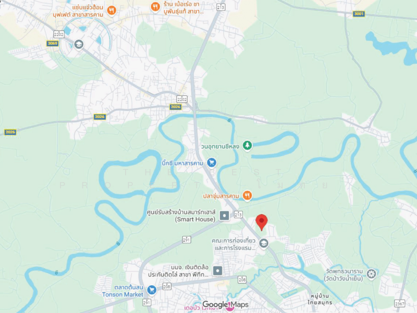Select the Big C Mahasarakham shopping cart icon
Viewport: 417px width, 313px height.
pos(212,162)
